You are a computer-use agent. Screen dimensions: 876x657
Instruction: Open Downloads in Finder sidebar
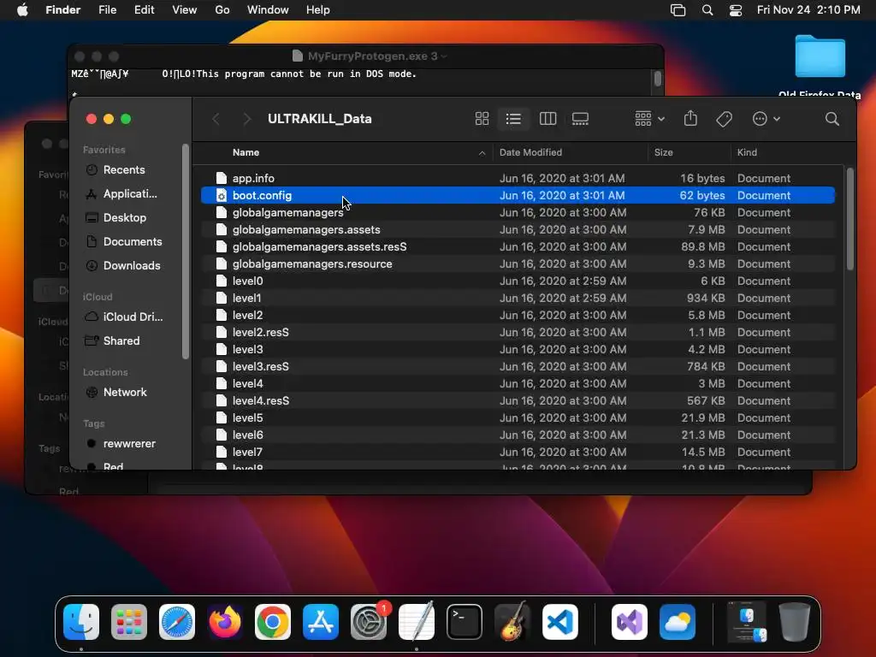pos(124,266)
